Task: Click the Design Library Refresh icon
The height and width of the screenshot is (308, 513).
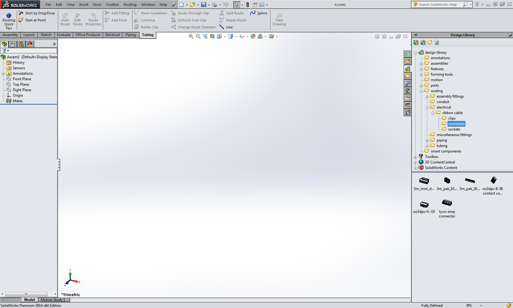Action: pos(437,42)
